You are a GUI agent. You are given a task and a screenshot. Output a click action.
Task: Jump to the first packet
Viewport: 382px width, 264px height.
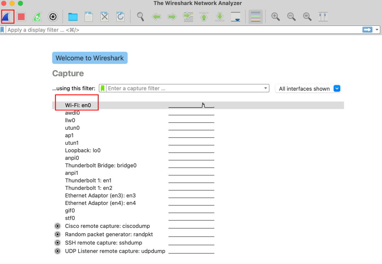point(204,17)
